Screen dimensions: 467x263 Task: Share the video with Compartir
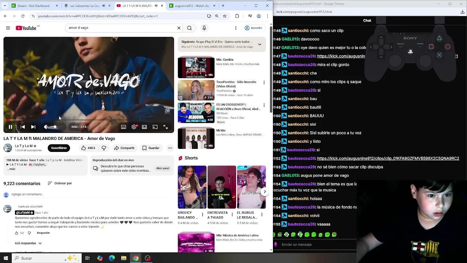(x=124, y=148)
